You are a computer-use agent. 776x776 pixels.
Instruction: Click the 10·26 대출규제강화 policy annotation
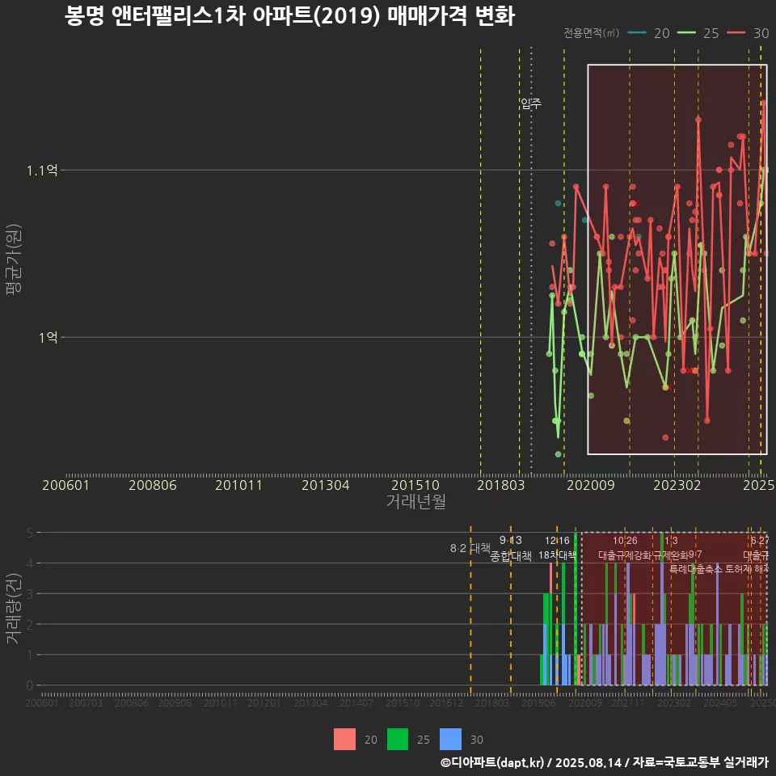[626, 548]
